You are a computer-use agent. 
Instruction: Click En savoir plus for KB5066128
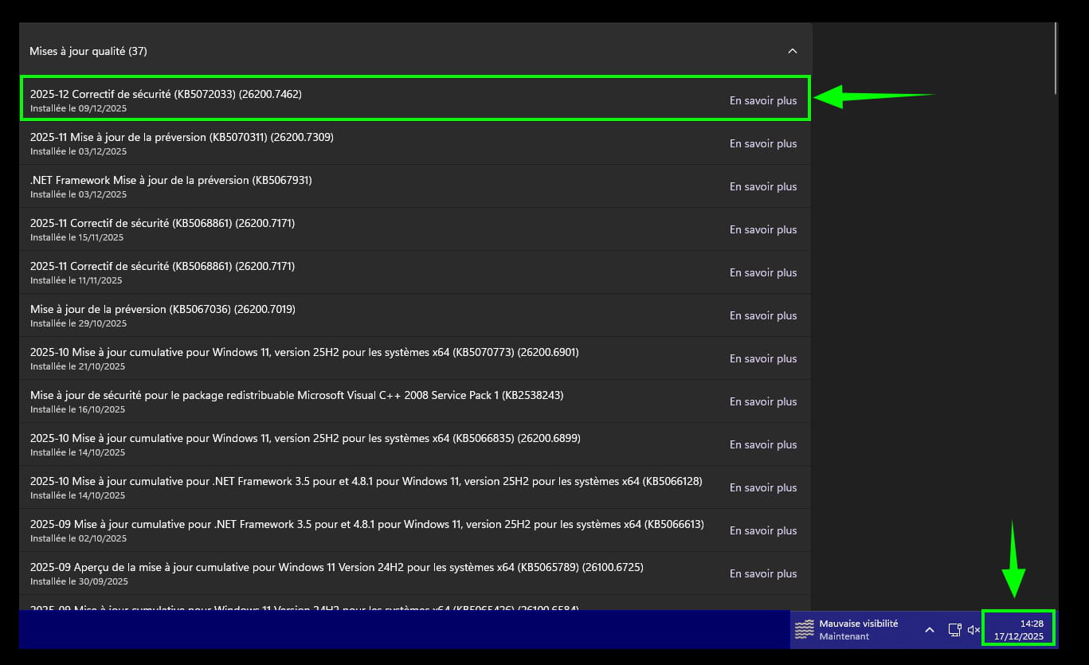[x=762, y=487]
